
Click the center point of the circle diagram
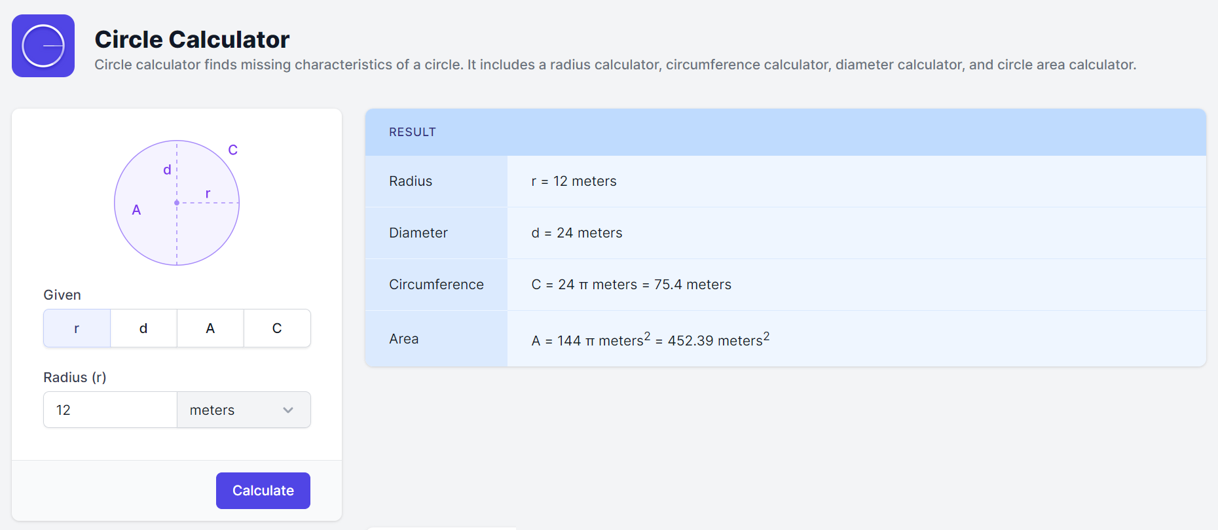click(x=177, y=203)
